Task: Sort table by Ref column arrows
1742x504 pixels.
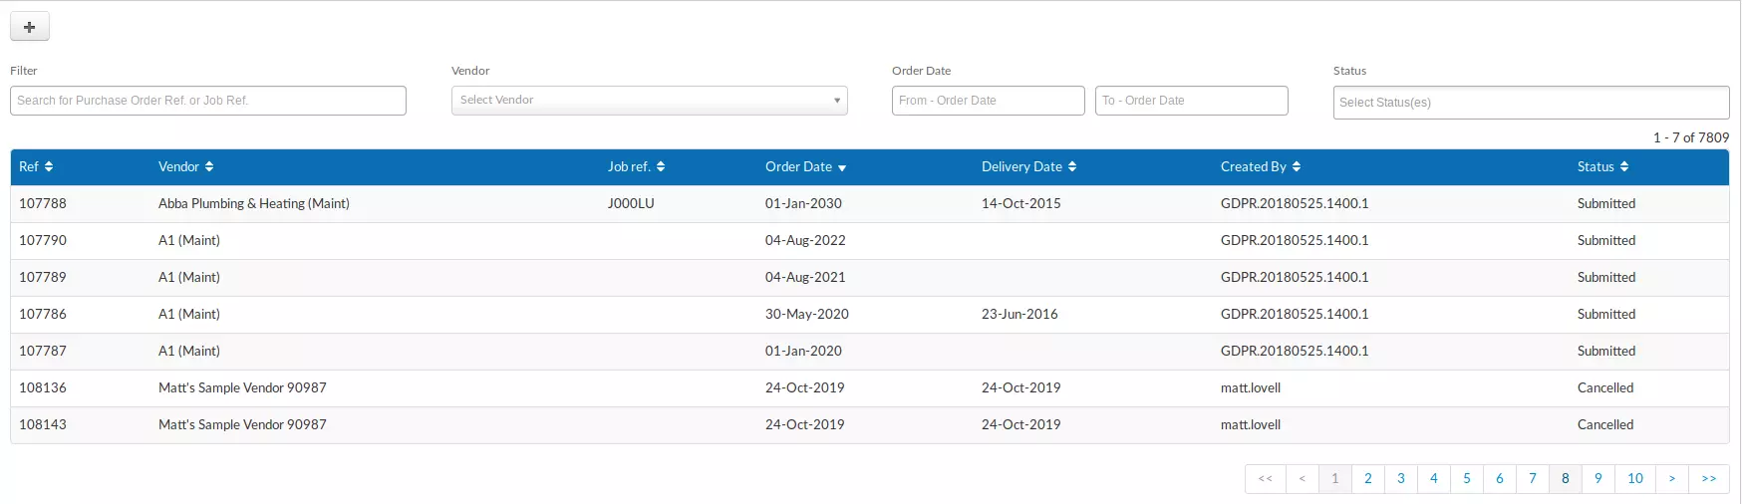Action: pos(49,167)
